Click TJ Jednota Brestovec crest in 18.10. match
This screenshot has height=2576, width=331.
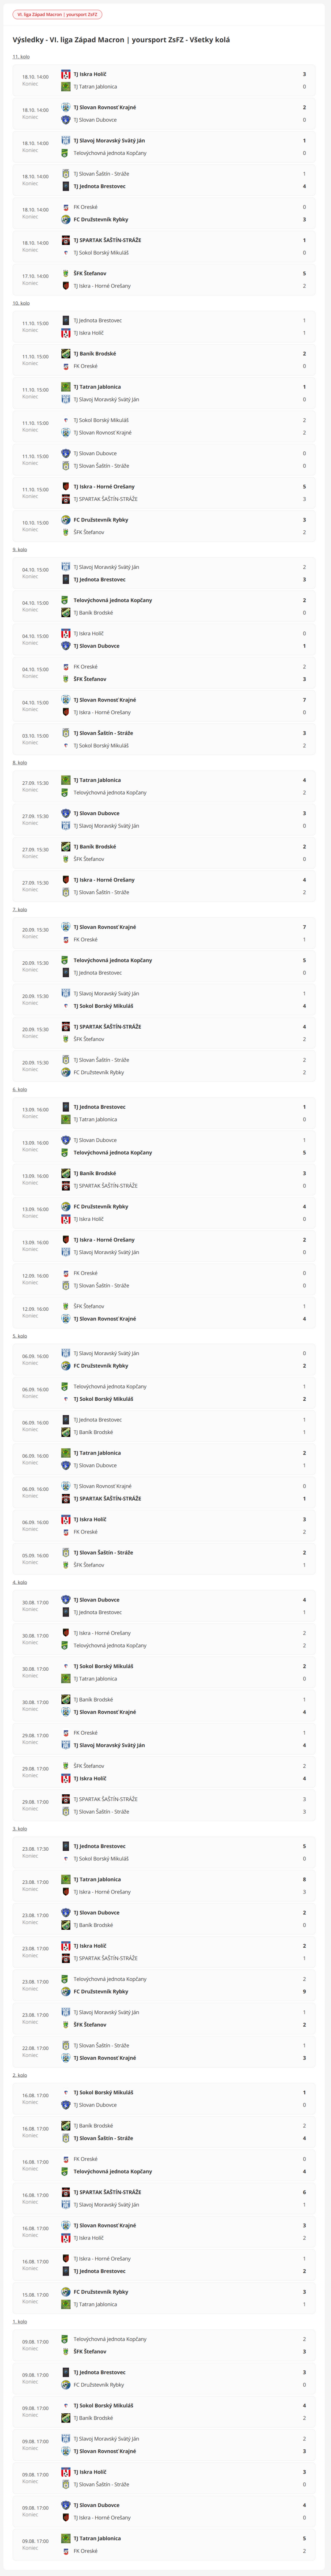pos(66,186)
